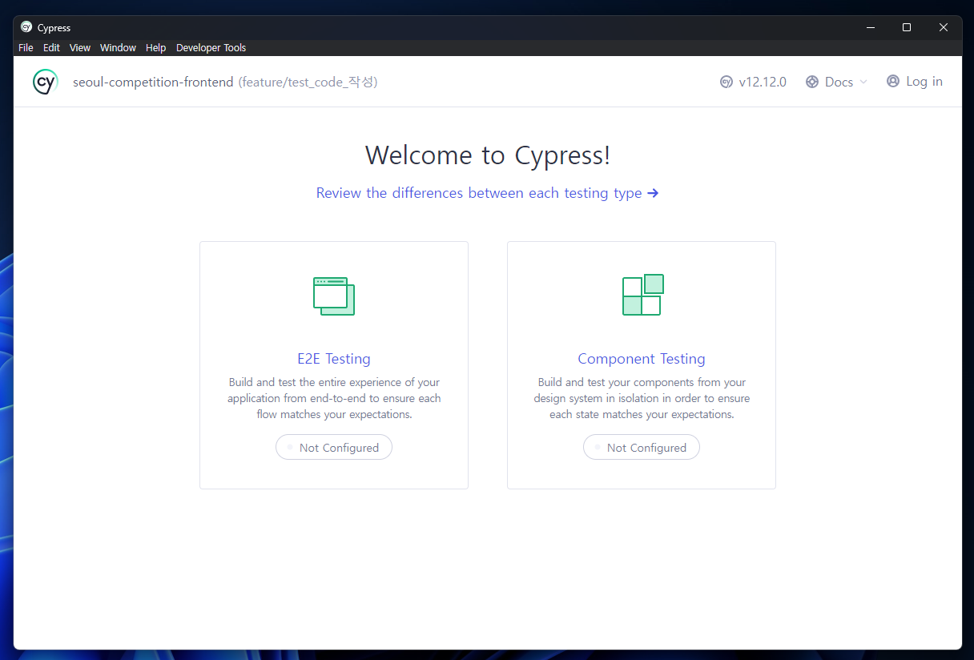974x660 pixels.
Task: Click the seoul-competition-frontend project name
Action: [153, 82]
